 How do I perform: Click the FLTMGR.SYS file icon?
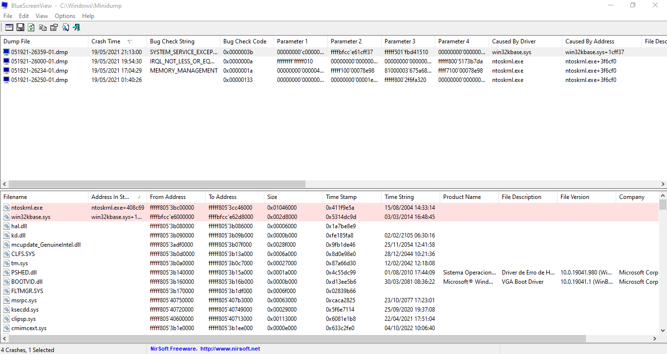click(6, 291)
